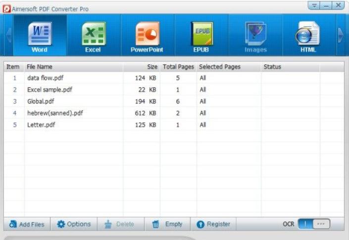The width and height of the screenshot is (349, 240).
Task: Click total pages value 2 for hebrew(sanned).pdf
Action: coord(178,113)
